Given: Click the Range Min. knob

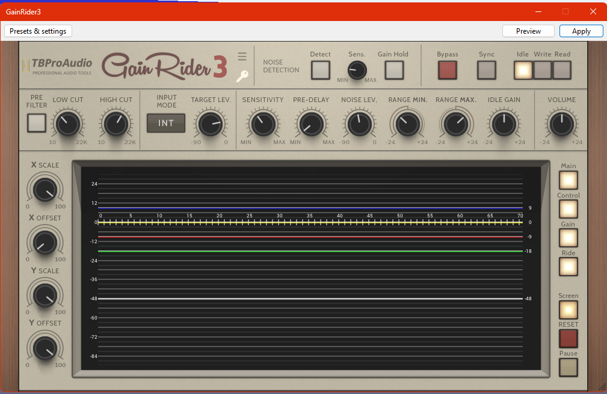Looking at the screenshot, I should tap(407, 124).
